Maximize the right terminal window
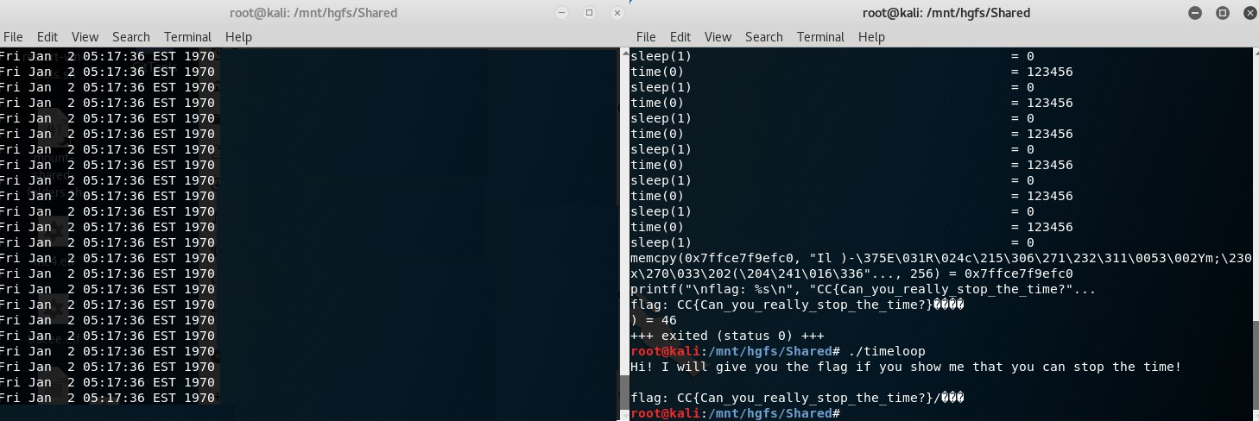Viewport: 1259px width, 421px height. pos(1223,13)
